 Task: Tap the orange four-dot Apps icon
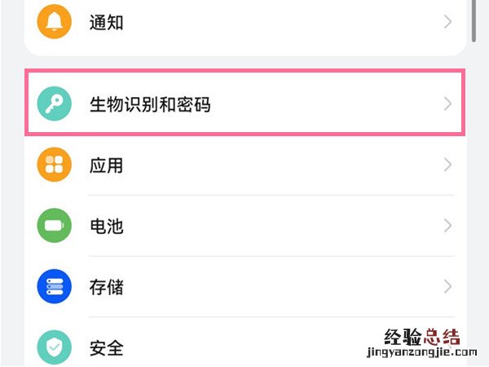55,166
